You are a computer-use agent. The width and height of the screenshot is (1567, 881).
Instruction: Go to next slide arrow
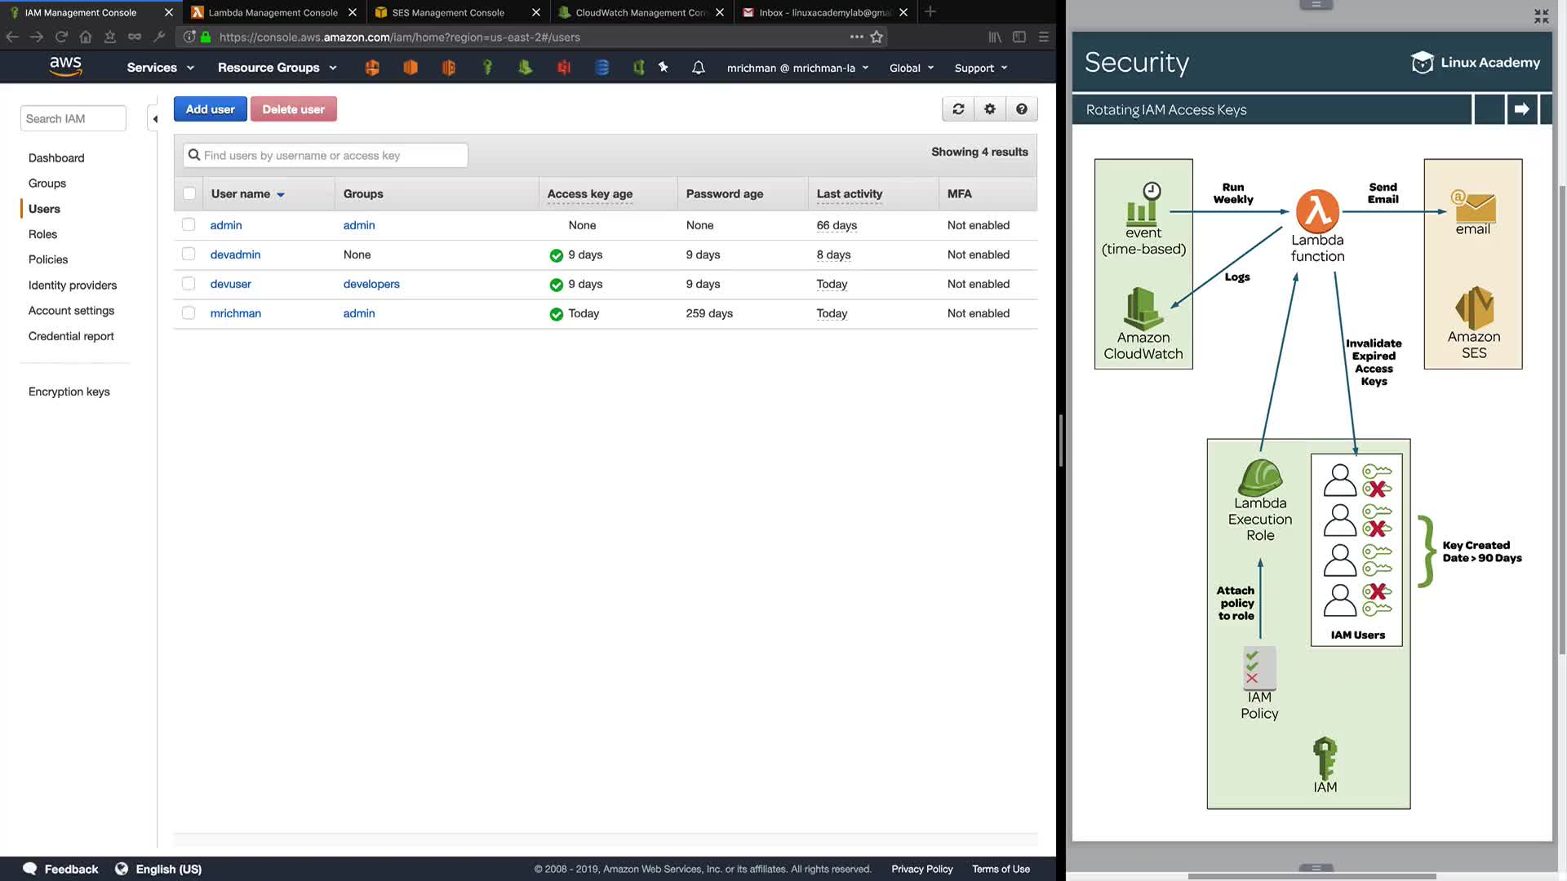click(x=1521, y=109)
